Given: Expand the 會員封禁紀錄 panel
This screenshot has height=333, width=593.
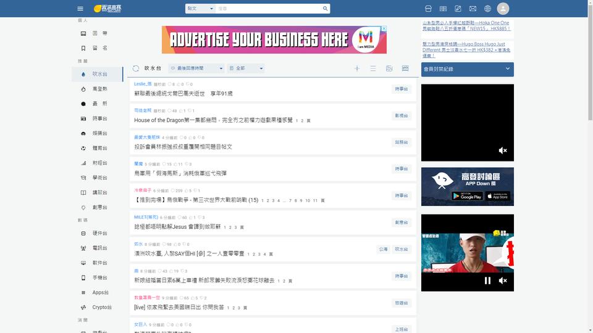Looking at the screenshot, I should coord(468,69).
